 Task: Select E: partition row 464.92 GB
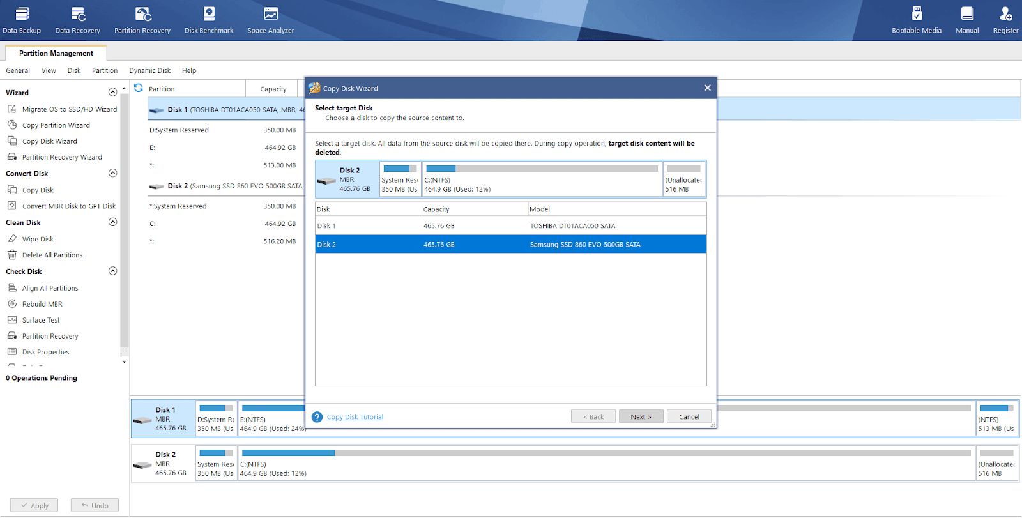coord(226,148)
